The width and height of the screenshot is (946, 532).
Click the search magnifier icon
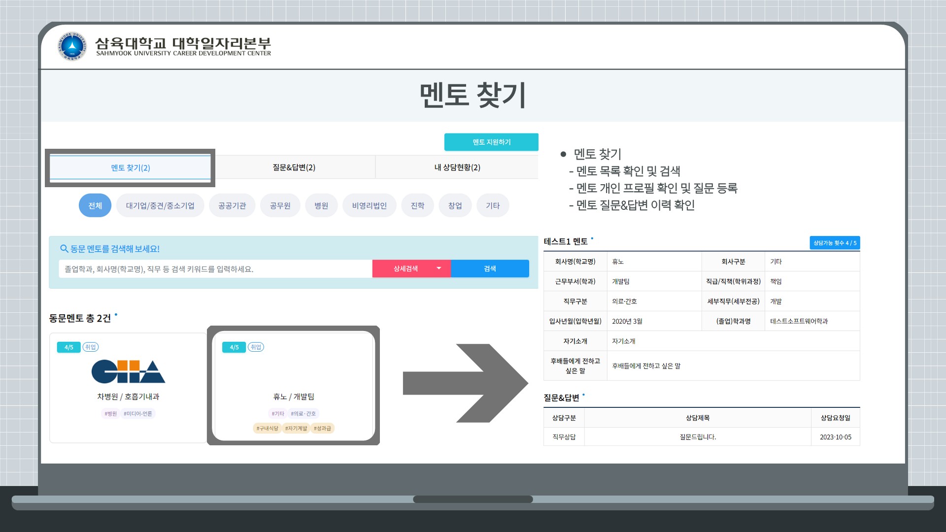64,249
